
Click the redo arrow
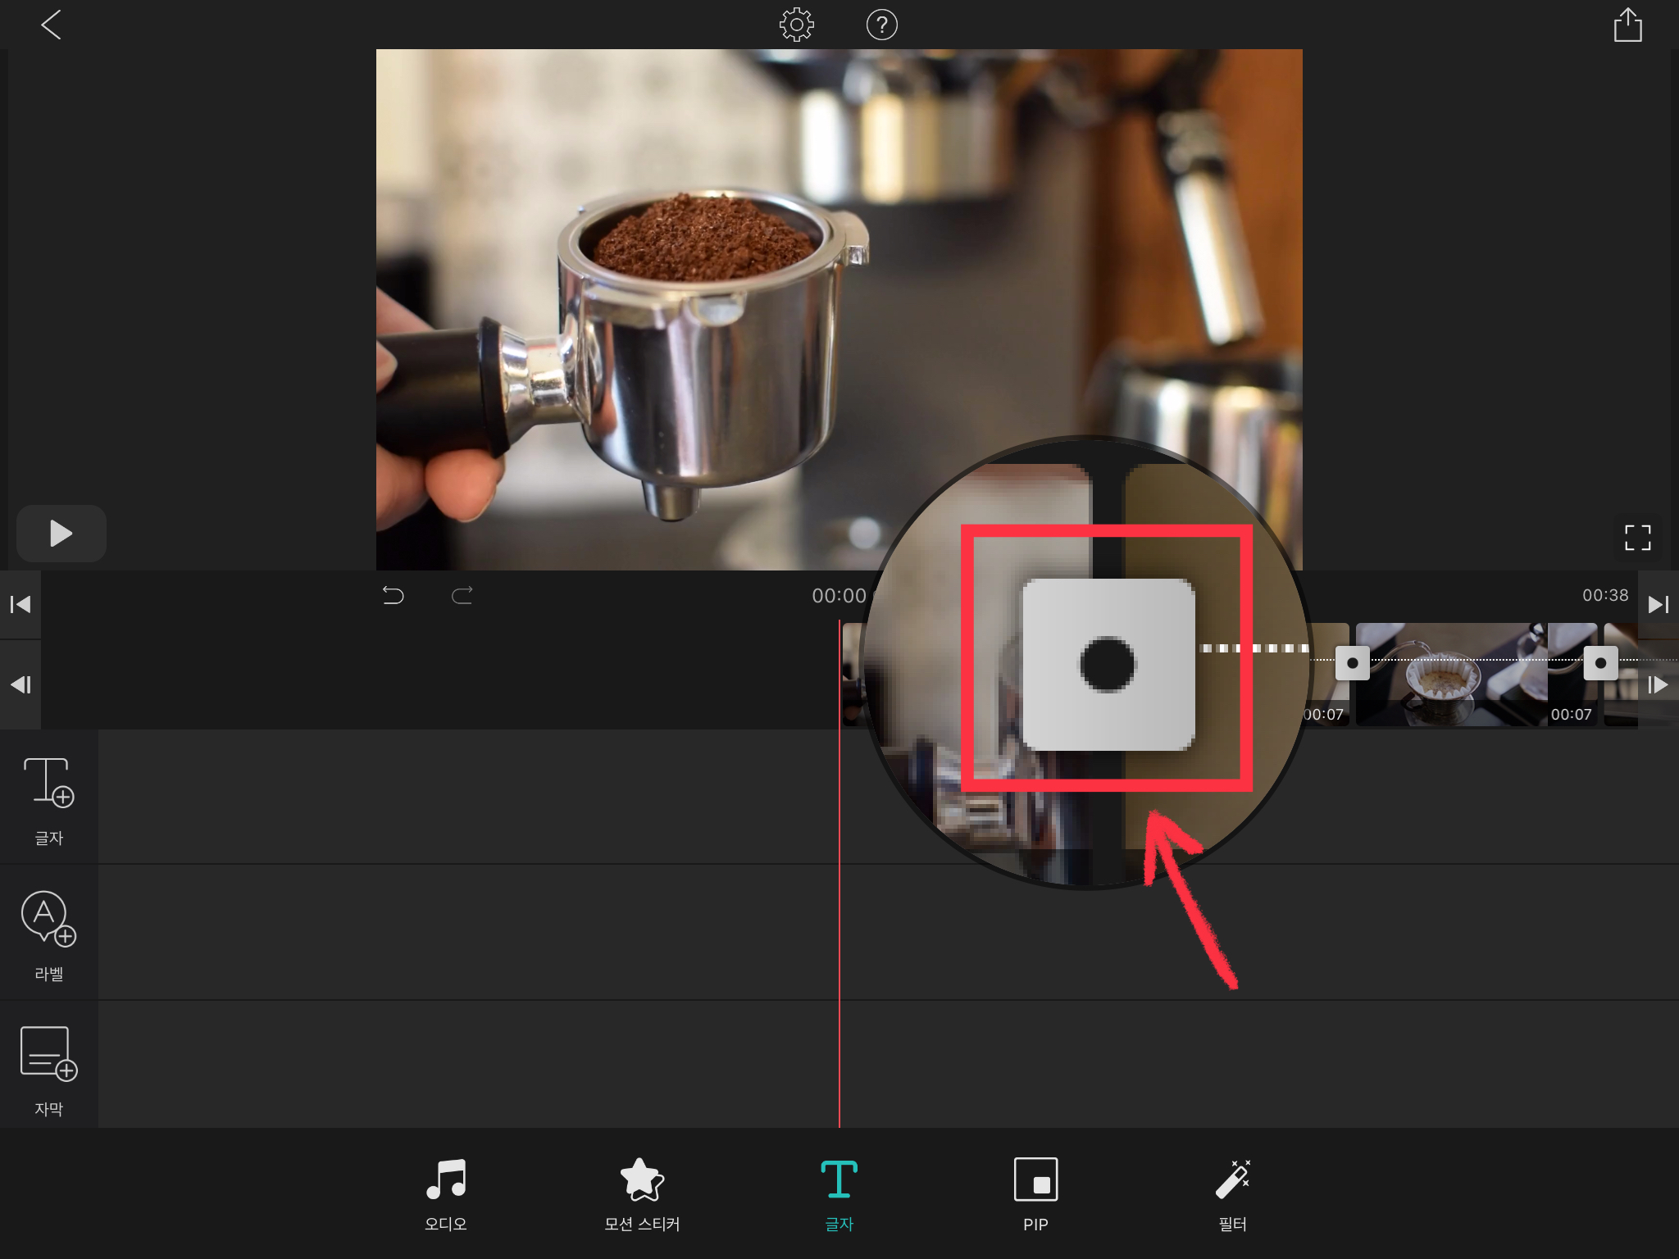coord(462,595)
